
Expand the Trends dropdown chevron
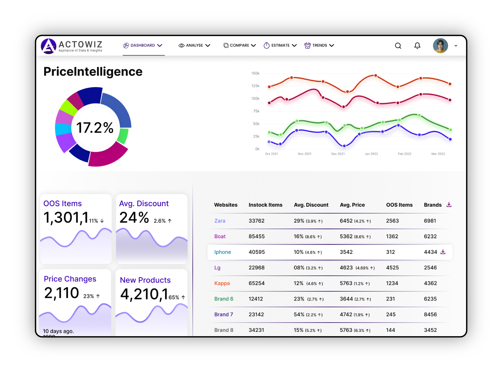tap(332, 45)
